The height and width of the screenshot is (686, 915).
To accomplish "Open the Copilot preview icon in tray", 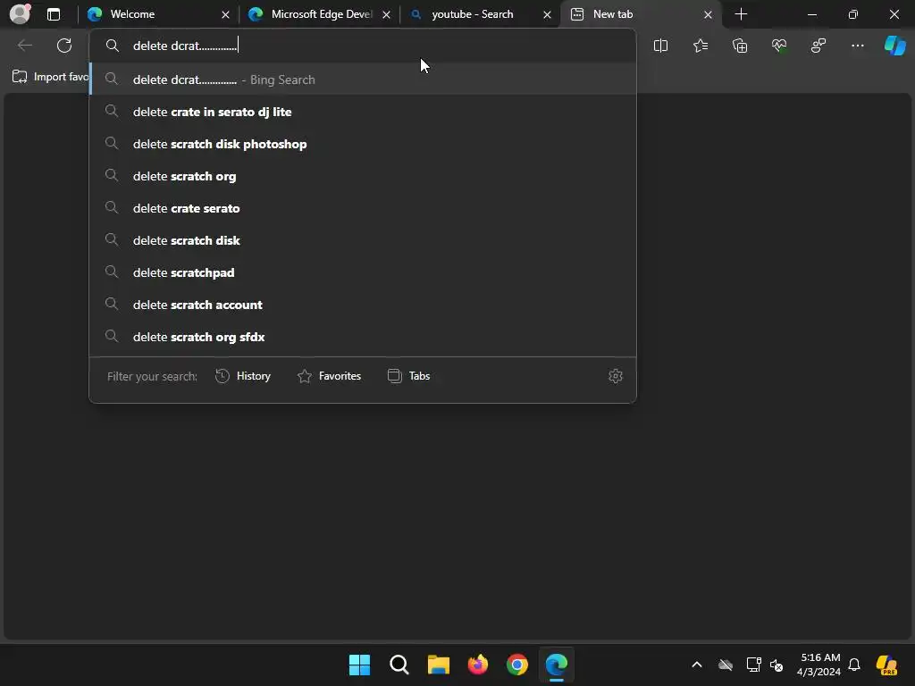I will point(886,665).
